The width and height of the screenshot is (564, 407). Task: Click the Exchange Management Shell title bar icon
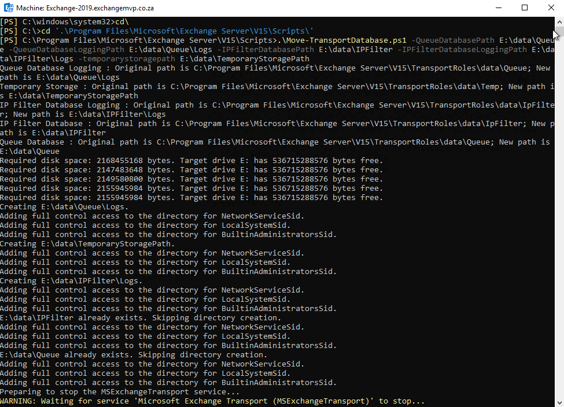click(8, 8)
